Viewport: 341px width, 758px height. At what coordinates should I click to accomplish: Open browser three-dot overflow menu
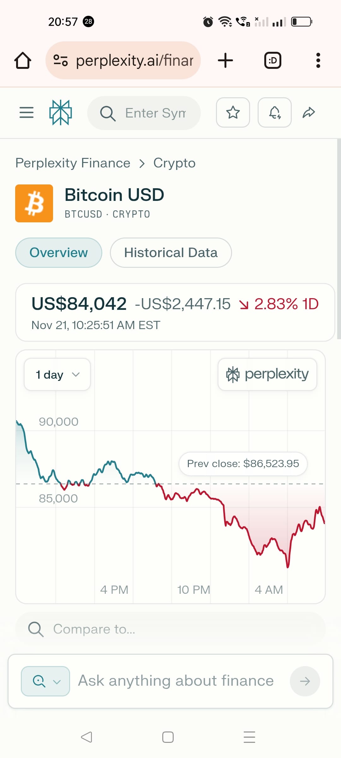click(x=318, y=60)
